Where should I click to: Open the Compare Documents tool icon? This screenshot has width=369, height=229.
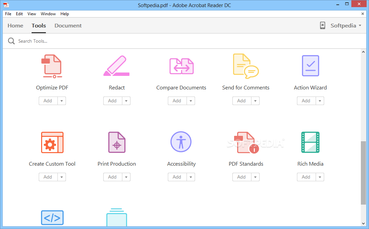pos(181,66)
